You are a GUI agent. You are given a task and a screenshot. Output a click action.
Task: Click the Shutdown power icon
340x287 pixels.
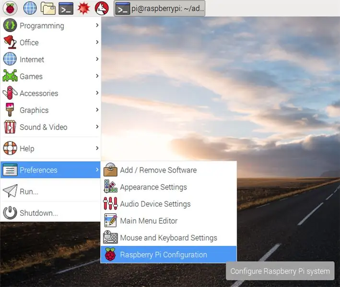click(x=10, y=212)
